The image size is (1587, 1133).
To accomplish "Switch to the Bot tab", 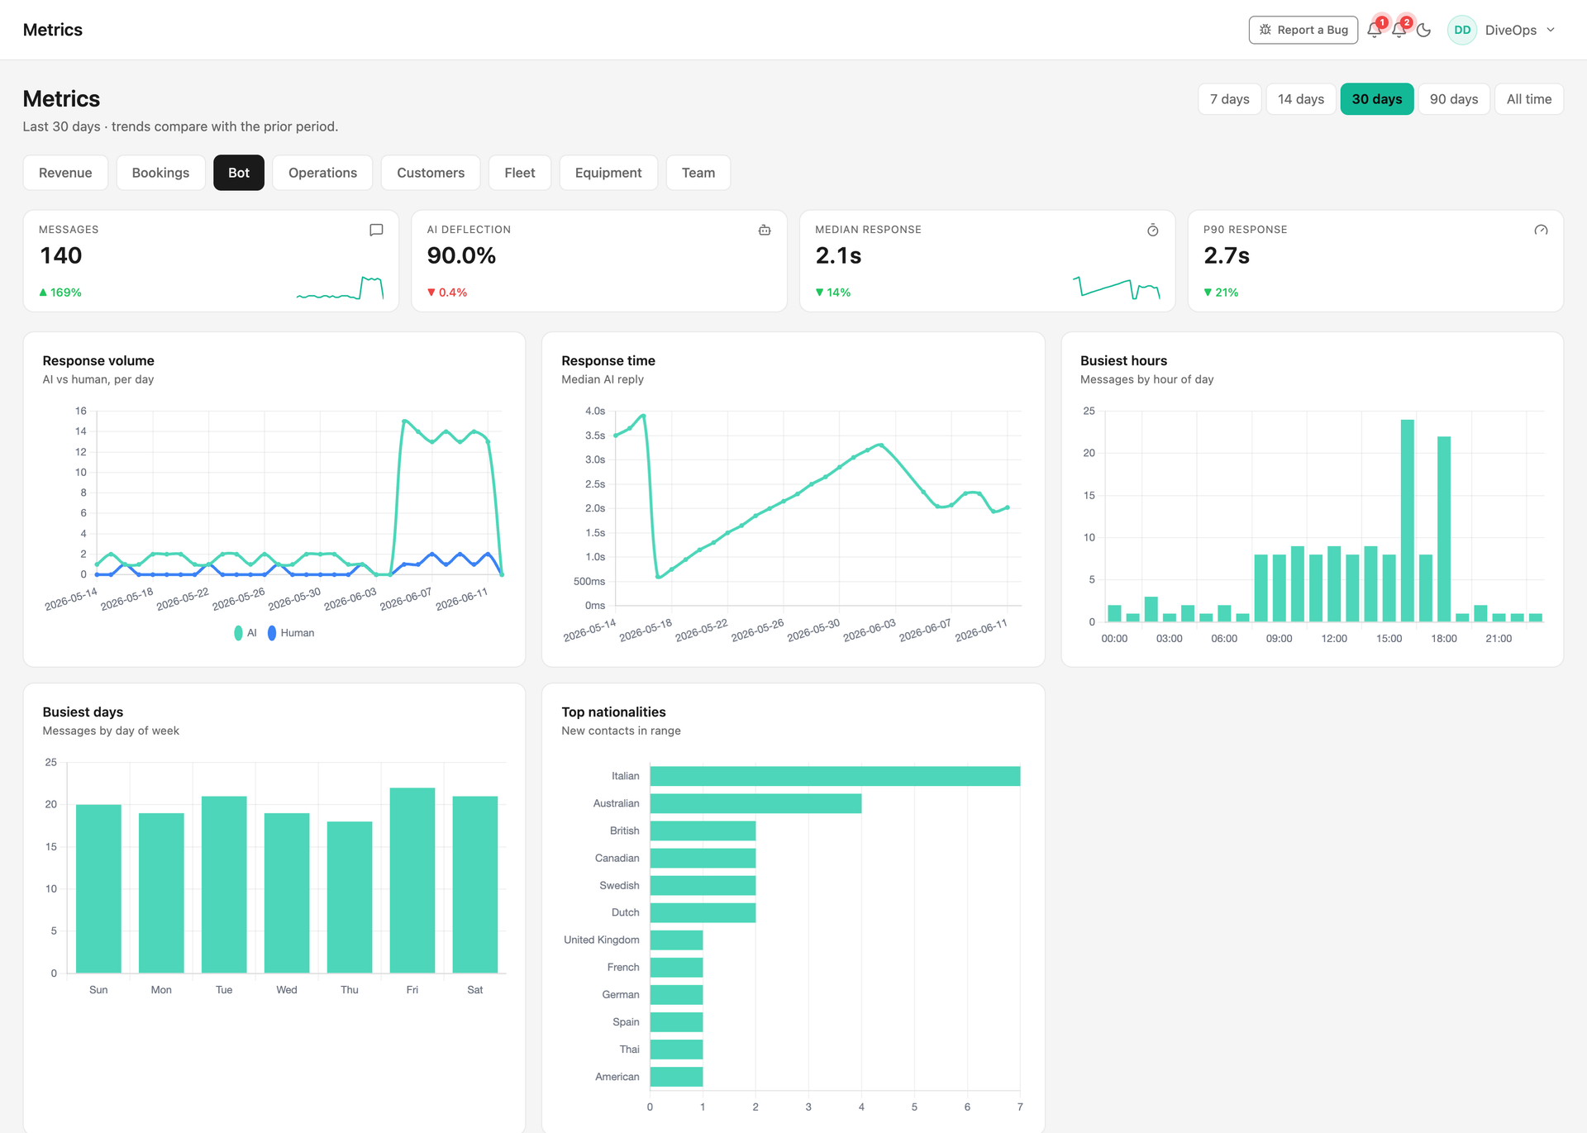I will coord(239,173).
